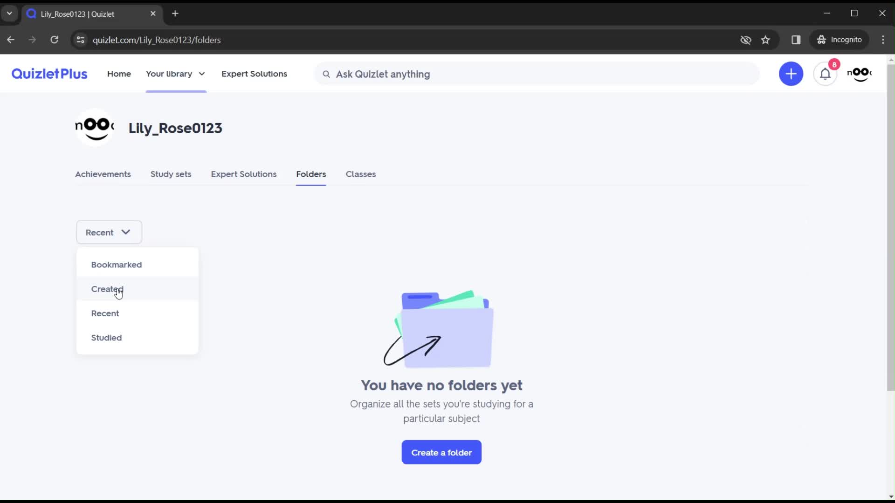Screen dimensions: 895x503
Task: Select the Created filter option
Action: (x=107, y=289)
